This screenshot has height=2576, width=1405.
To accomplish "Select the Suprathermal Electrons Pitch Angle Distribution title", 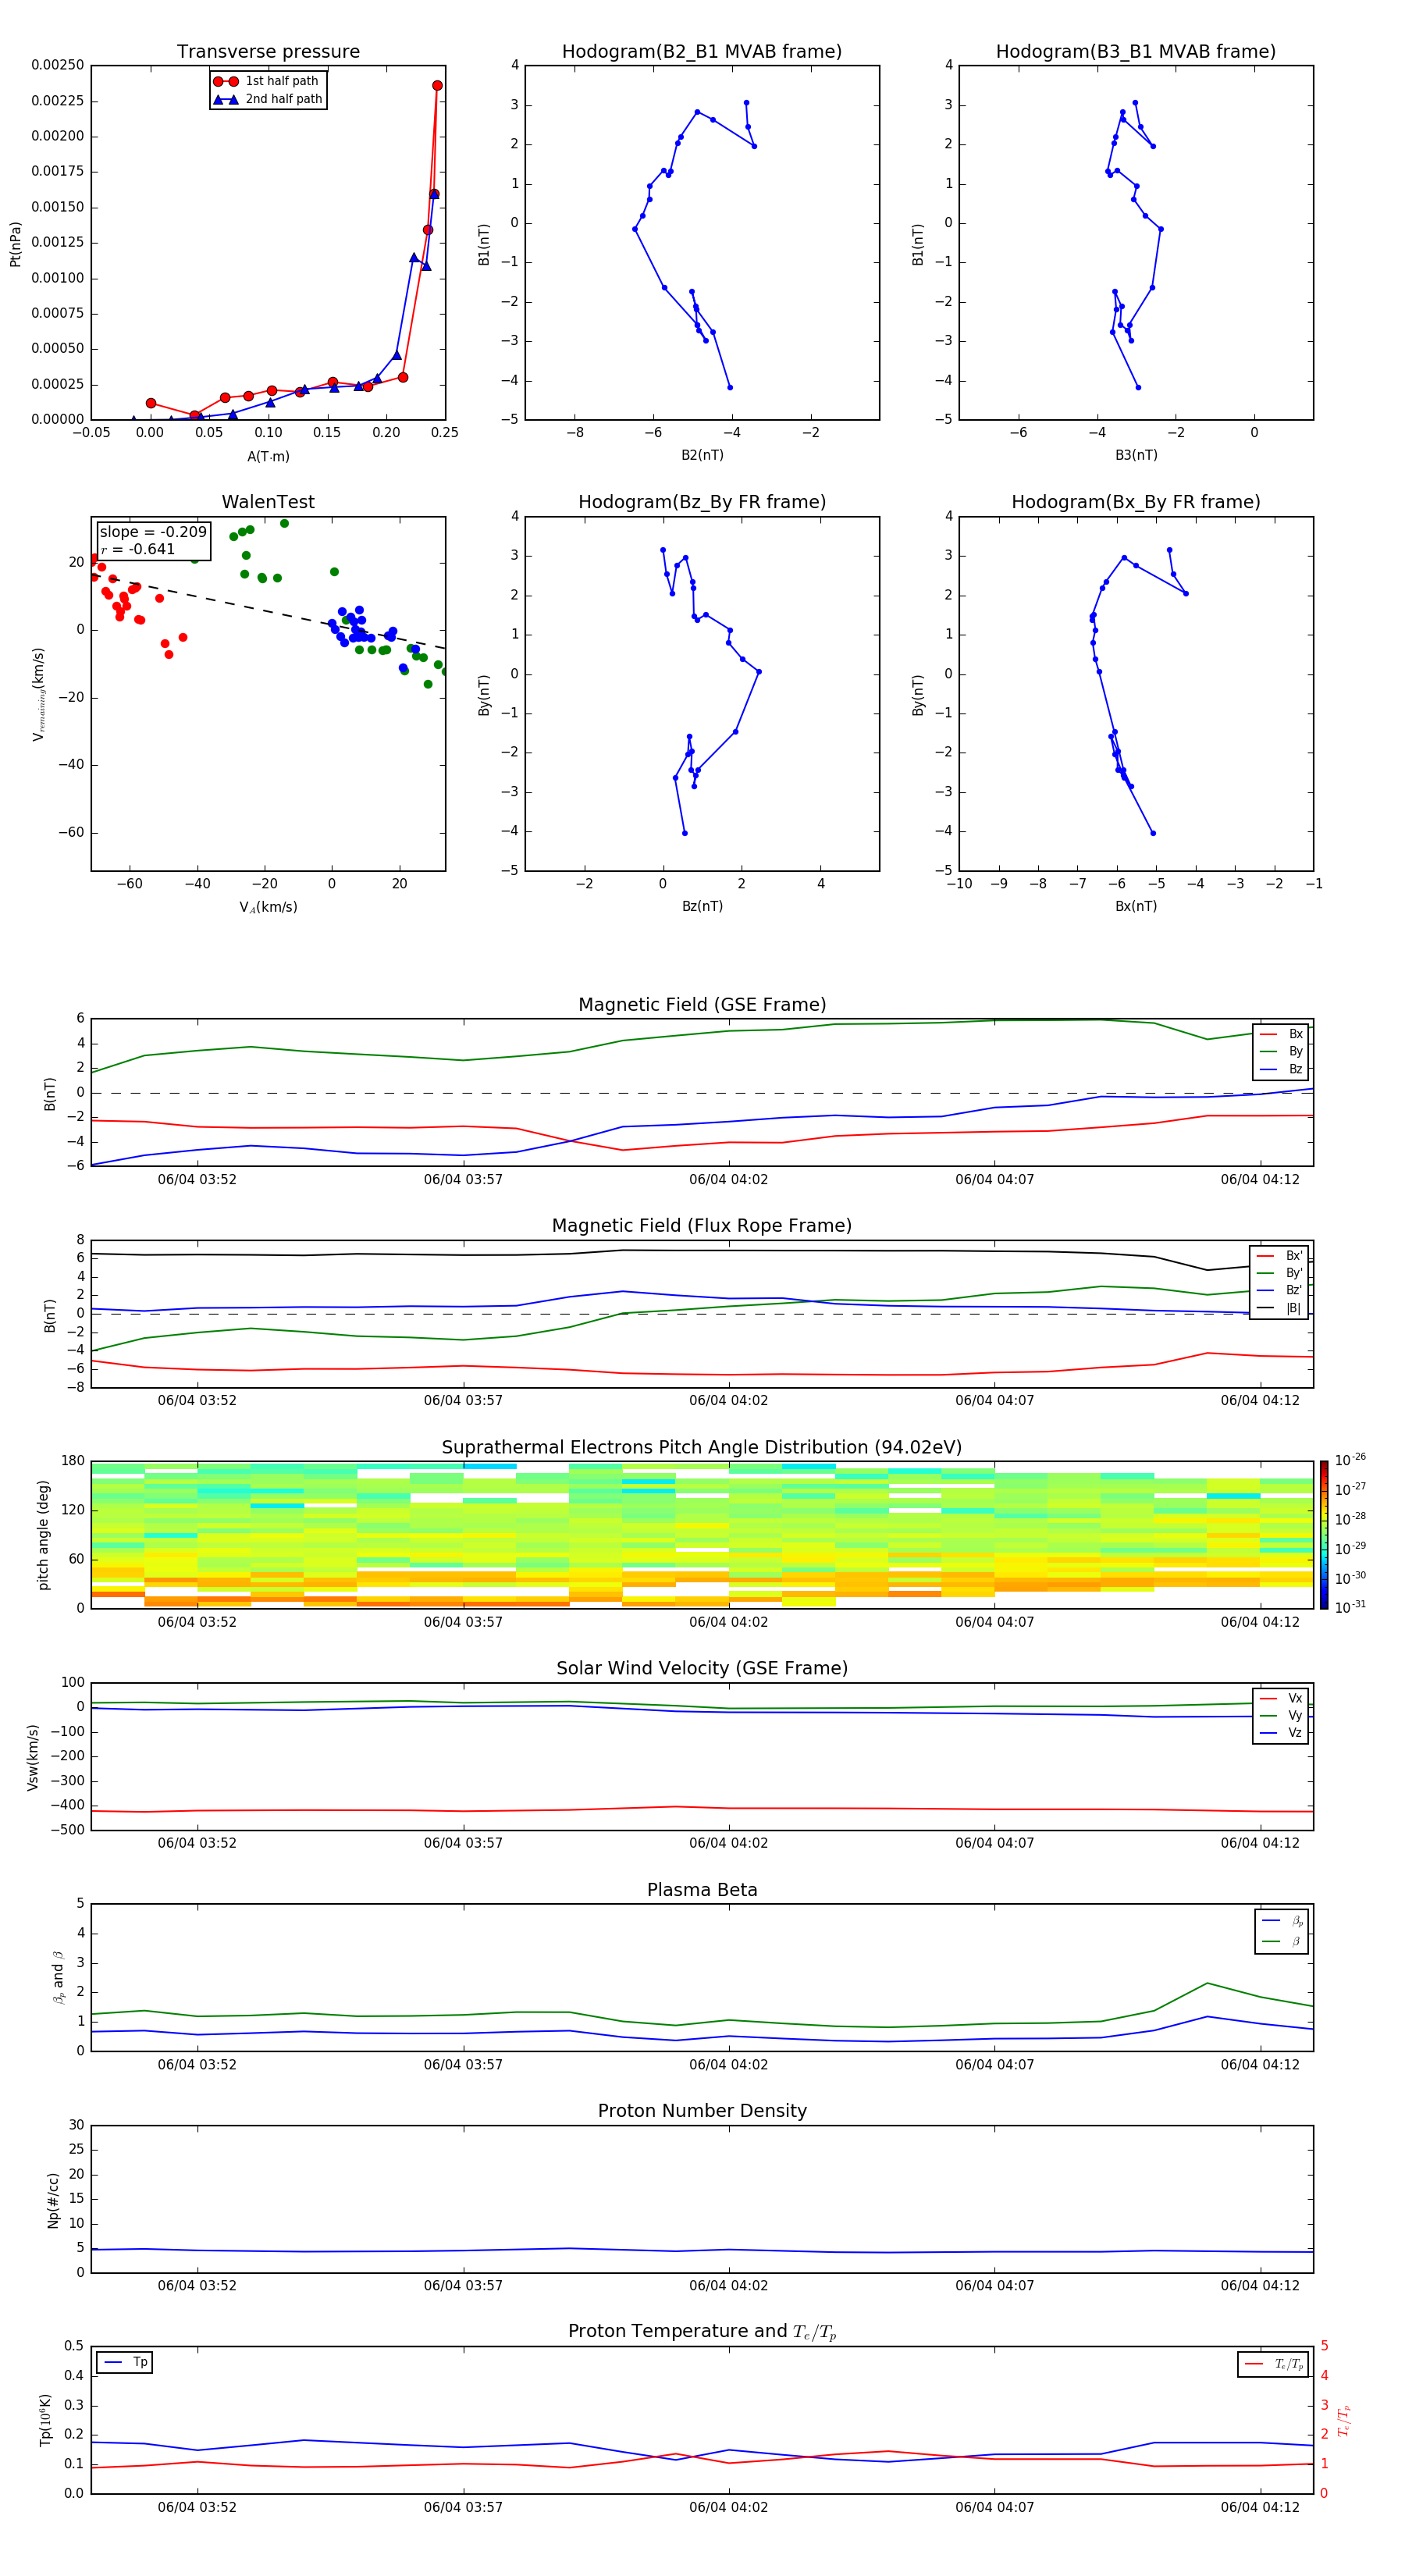I will pyautogui.click(x=702, y=1447).
